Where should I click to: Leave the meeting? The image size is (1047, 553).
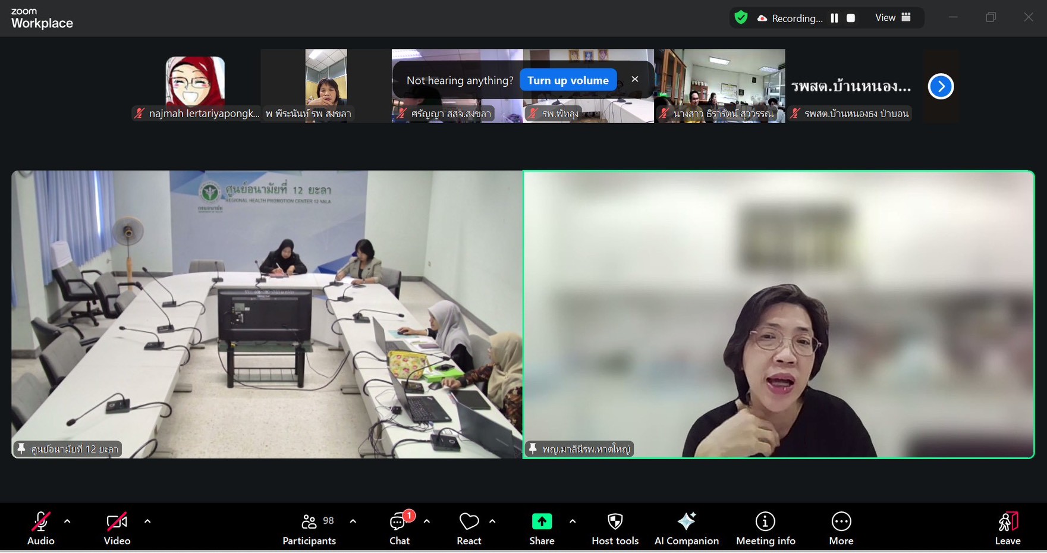(x=1007, y=529)
